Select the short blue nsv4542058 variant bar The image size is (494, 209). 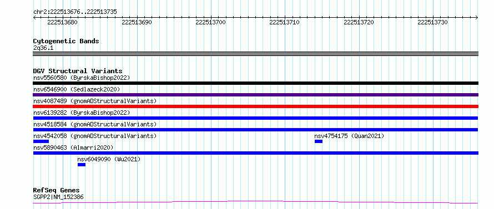pyautogui.click(x=41, y=141)
